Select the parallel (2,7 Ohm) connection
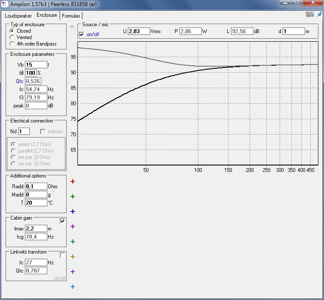The image size is (324, 300). click(13, 151)
